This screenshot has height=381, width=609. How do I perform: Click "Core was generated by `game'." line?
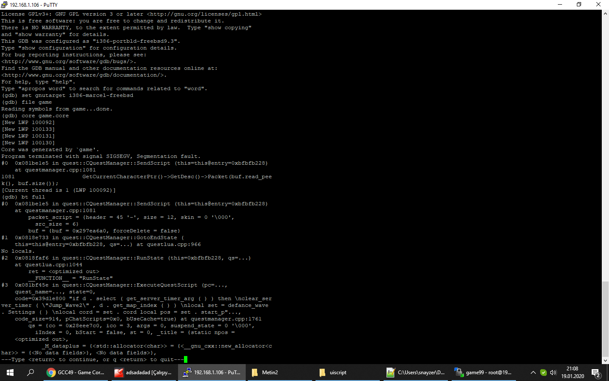(x=50, y=149)
